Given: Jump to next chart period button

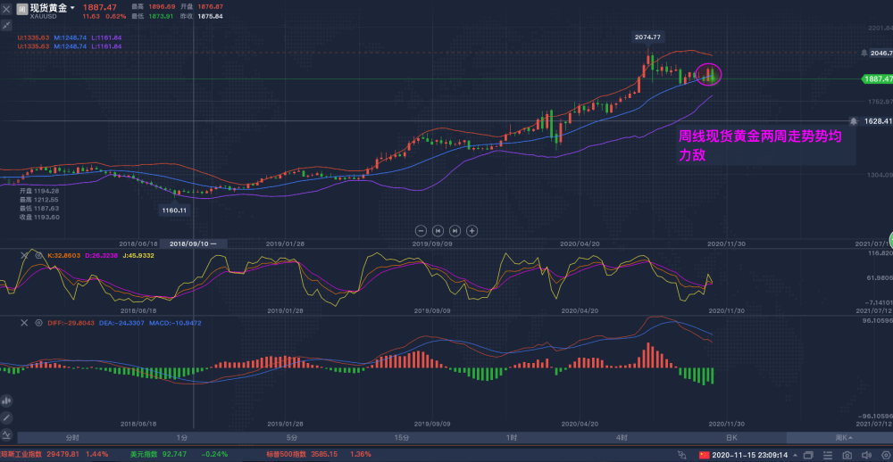Looking at the screenshot, I should 455,229.
